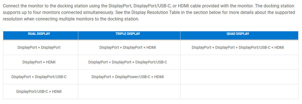Click the empty cell under QUAD DISPLAY second row

[239, 62]
